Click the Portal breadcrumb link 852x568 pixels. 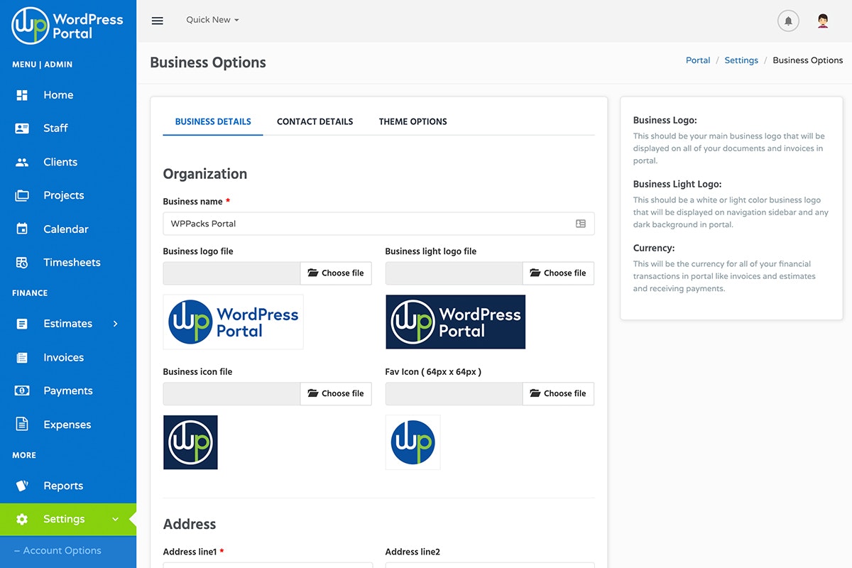(x=698, y=60)
